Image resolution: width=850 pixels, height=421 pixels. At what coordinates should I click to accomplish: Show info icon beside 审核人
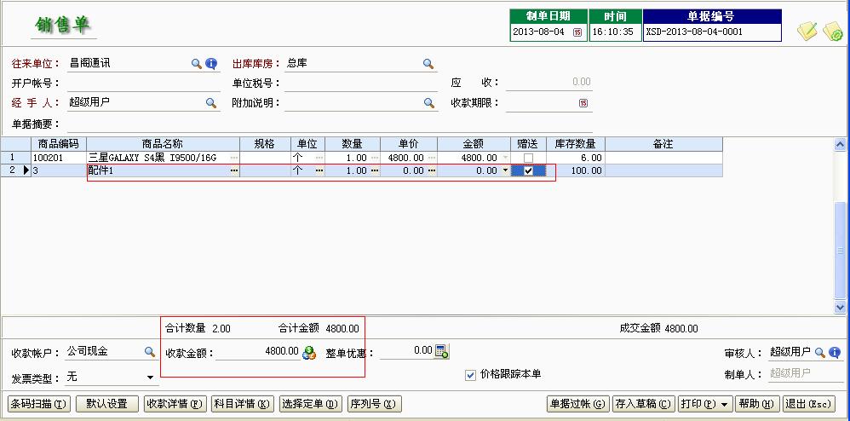coord(835,352)
